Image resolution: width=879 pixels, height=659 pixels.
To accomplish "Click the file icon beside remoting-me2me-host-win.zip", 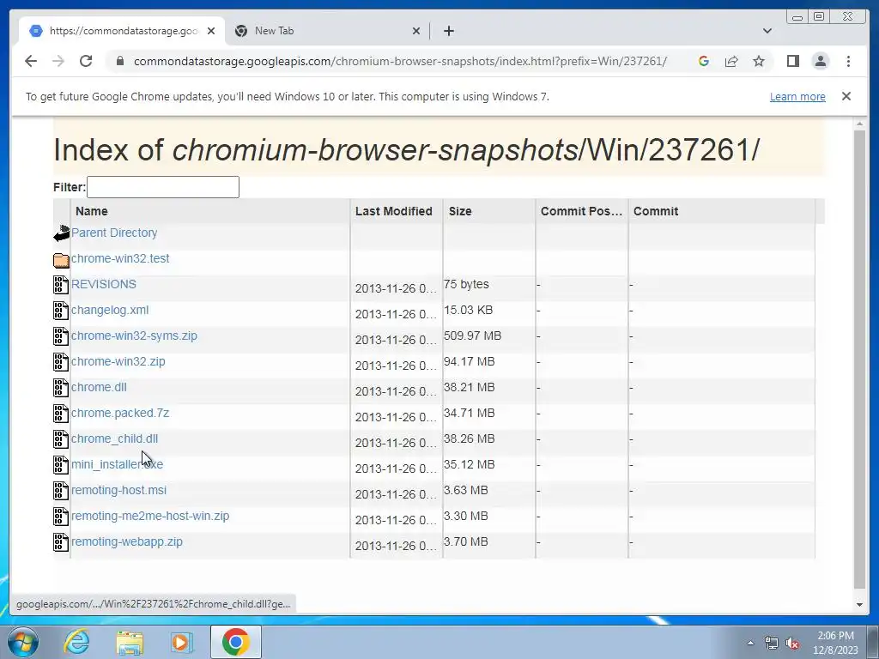I will tap(61, 517).
